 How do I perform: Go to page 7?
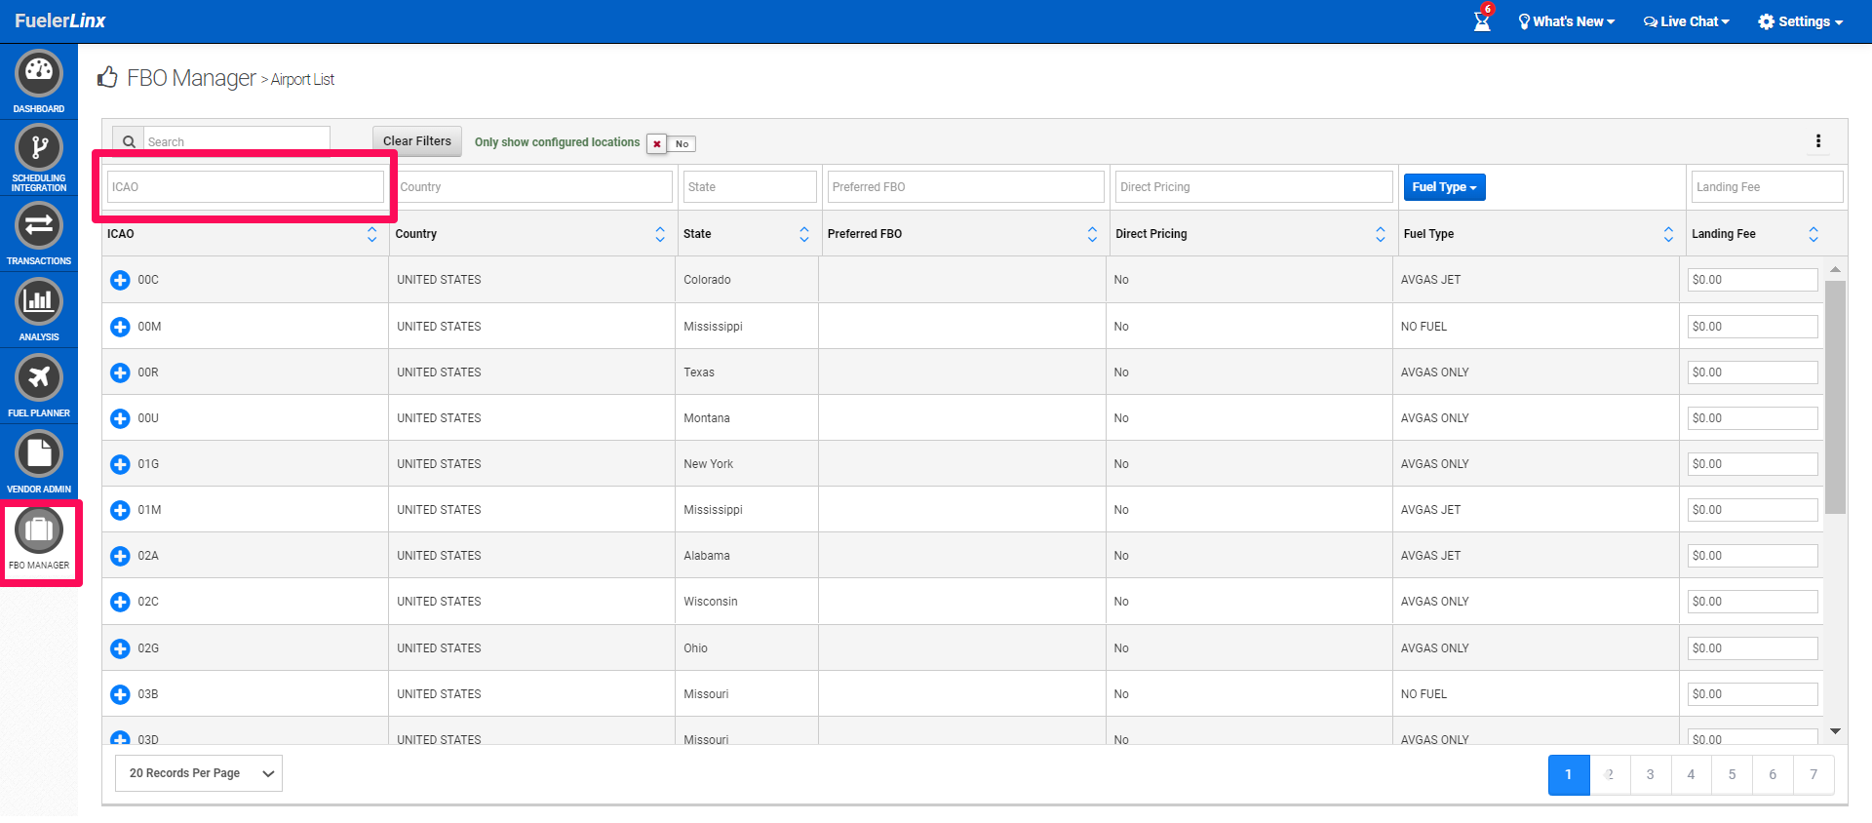[1813, 774]
